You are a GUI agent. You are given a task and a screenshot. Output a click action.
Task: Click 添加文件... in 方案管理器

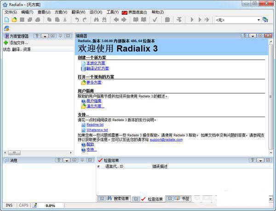[x=18, y=43]
